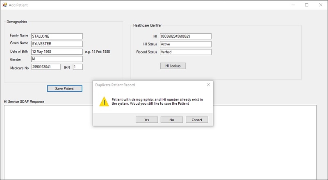328x180 pixels.
Task: Minimize the Add Patient window
Action: click(x=293, y=5)
